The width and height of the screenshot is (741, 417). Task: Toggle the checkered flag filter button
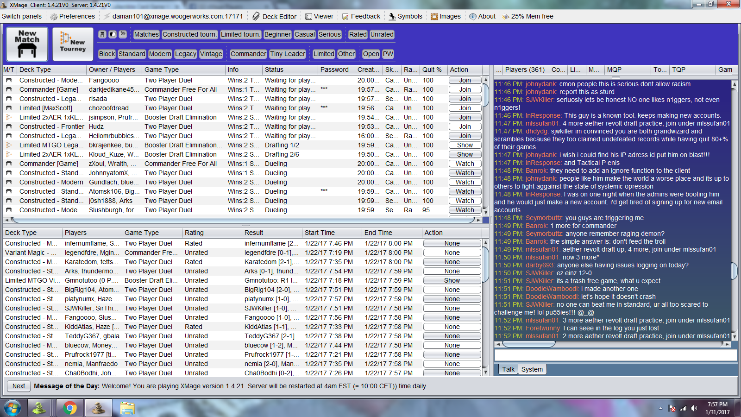tap(123, 34)
